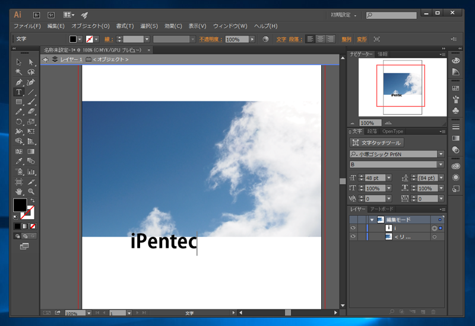This screenshot has width=475, height=326.
Task: Select the Pencil tool
Action: [19, 111]
